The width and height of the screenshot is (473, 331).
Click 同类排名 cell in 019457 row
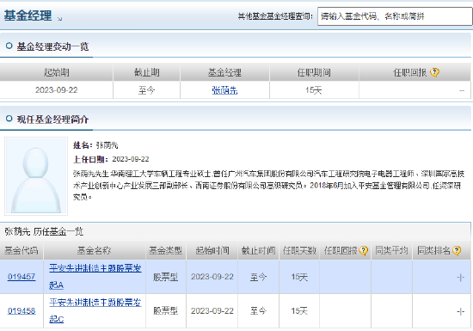click(x=441, y=277)
